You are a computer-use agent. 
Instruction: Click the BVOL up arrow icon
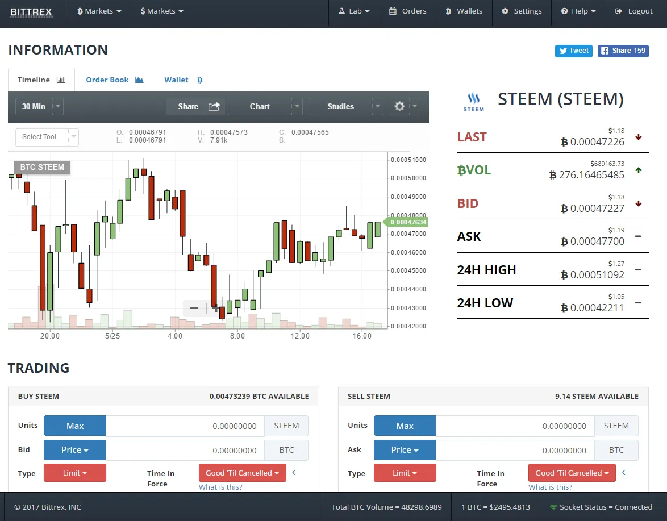(x=638, y=170)
